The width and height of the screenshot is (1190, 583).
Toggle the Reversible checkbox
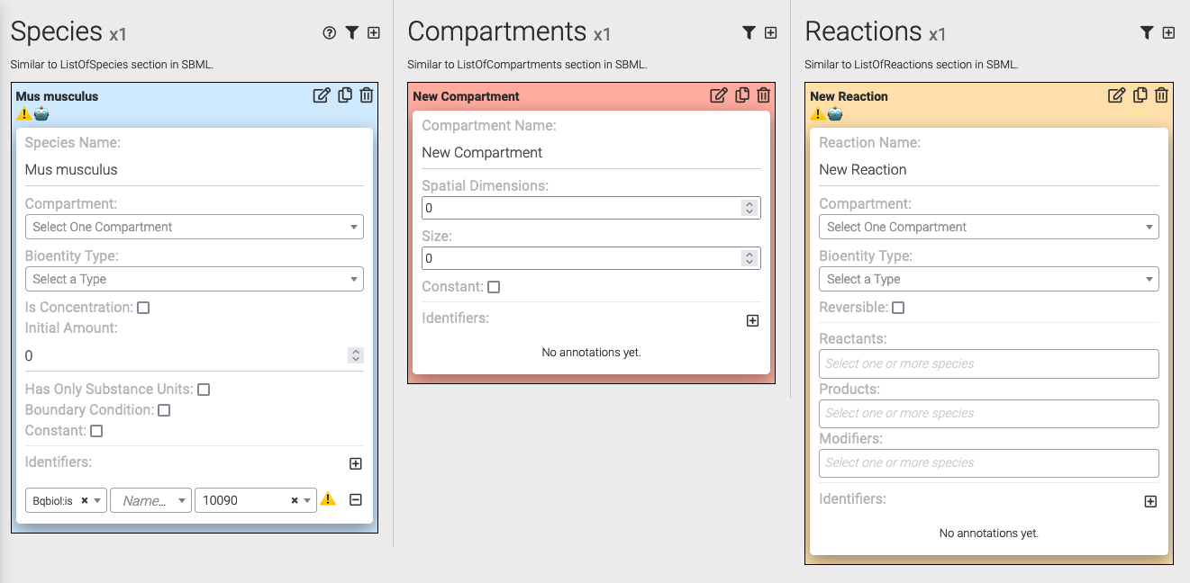pos(898,308)
